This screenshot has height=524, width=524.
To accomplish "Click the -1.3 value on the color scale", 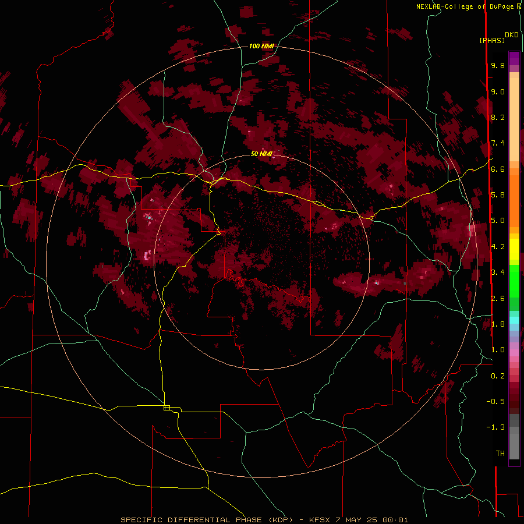I will tap(495, 427).
